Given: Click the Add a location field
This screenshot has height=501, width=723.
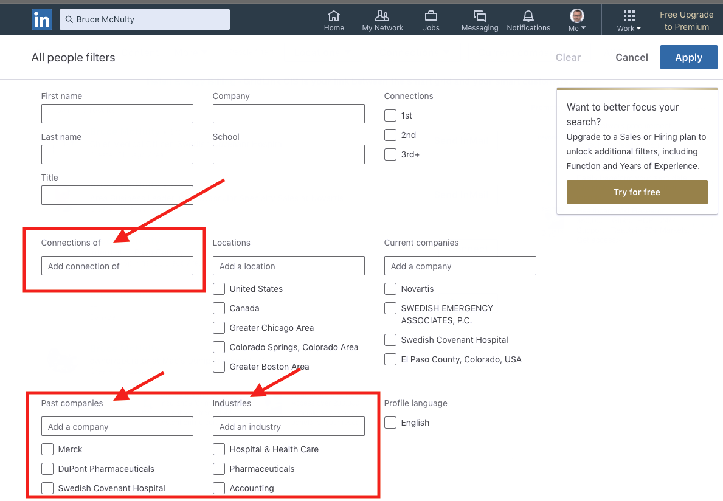Looking at the screenshot, I should (289, 266).
